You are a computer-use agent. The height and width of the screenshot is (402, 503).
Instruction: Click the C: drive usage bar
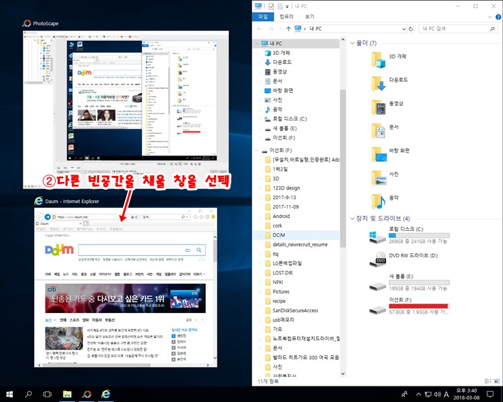tap(419, 236)
